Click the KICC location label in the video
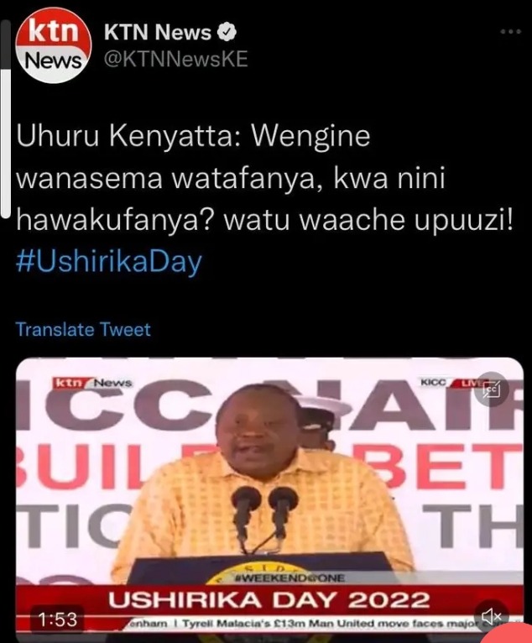The height and width of the screenshot is (643, 532). pos(433,382)
